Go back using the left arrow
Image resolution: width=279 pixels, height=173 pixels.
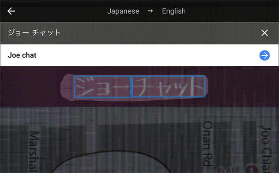11,11
